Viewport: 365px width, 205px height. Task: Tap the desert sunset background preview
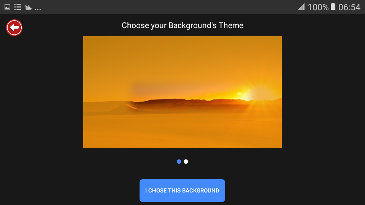[182, 92]
